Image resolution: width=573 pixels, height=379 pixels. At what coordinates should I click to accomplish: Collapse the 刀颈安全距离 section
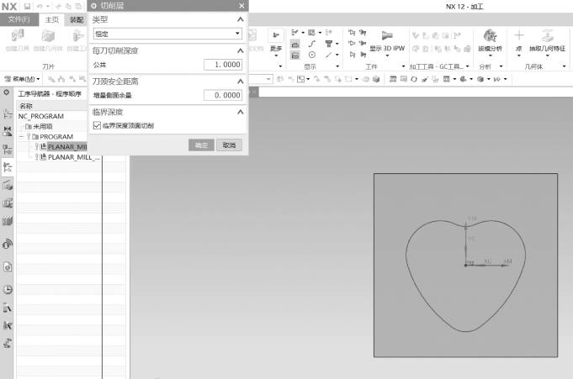pos(240,82)
